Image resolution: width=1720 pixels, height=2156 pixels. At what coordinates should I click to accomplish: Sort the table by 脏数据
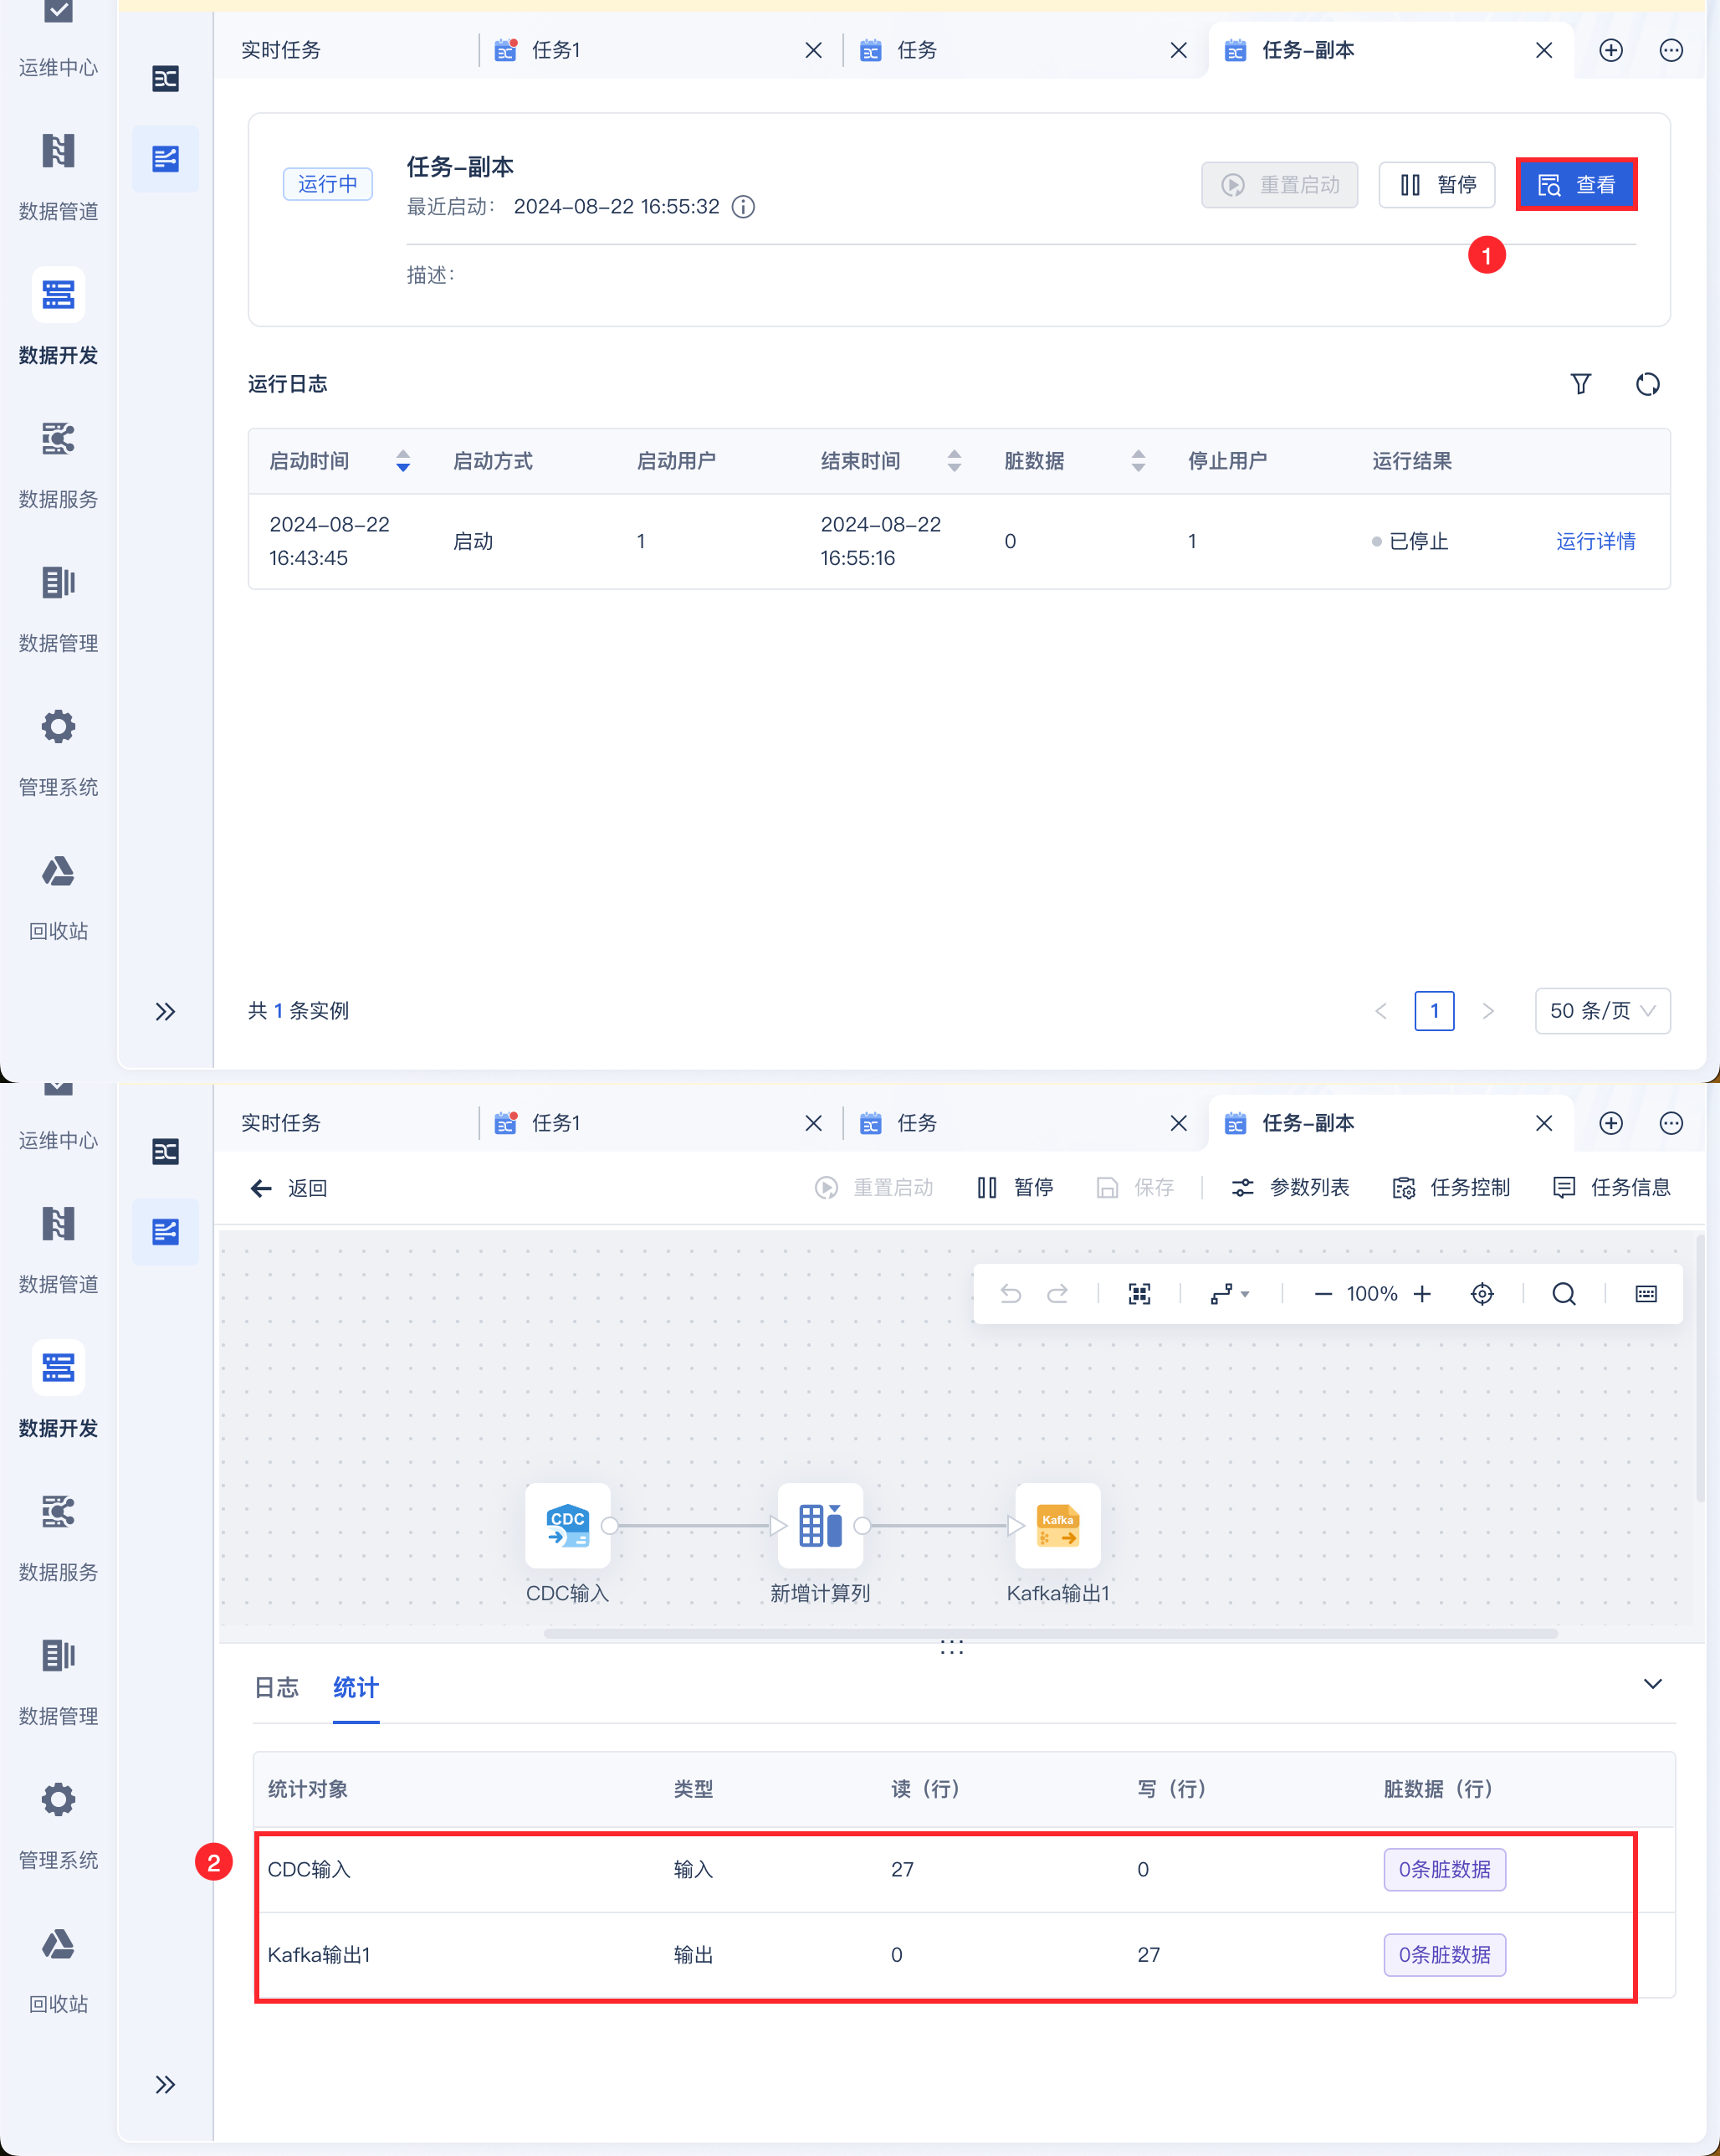1138,461
